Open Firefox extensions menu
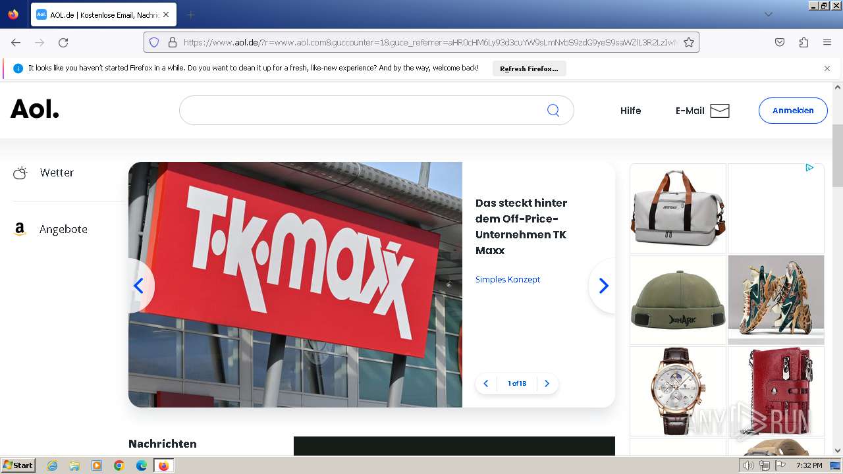The height and width of the screenshot is (474, 843). [803, 42]
